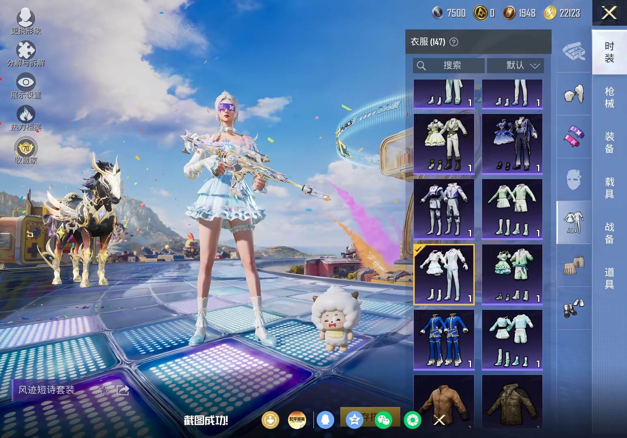Share the 风迹短诗套装 outfit
Image resolution: width=627 pixels, height=438 pixels.
(122, 390)
